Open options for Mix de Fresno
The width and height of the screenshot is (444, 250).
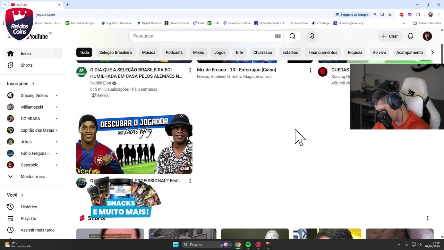[310, 70]
